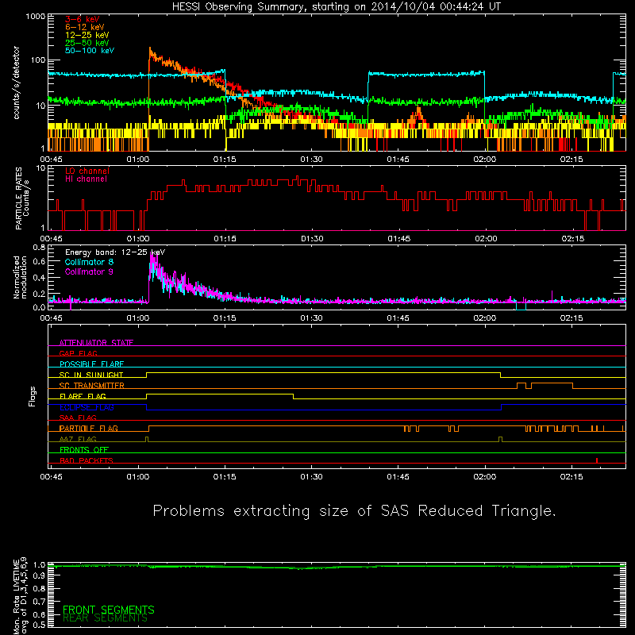Click the FRONTS OFF flag label
The image size is (635, 635).
tap(84, 450)
